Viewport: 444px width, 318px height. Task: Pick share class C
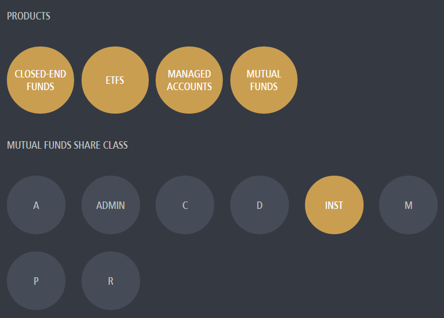[185, 205]
